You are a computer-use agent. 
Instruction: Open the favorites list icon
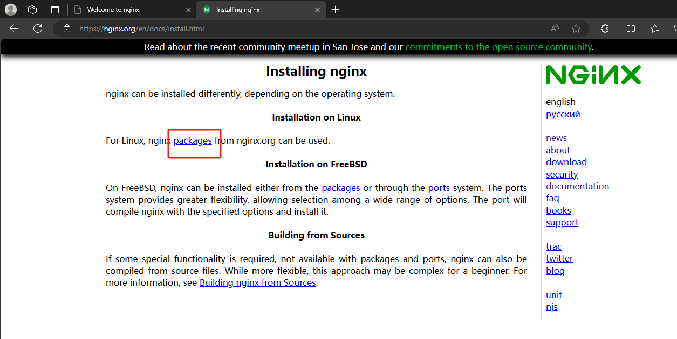point(655,29)
